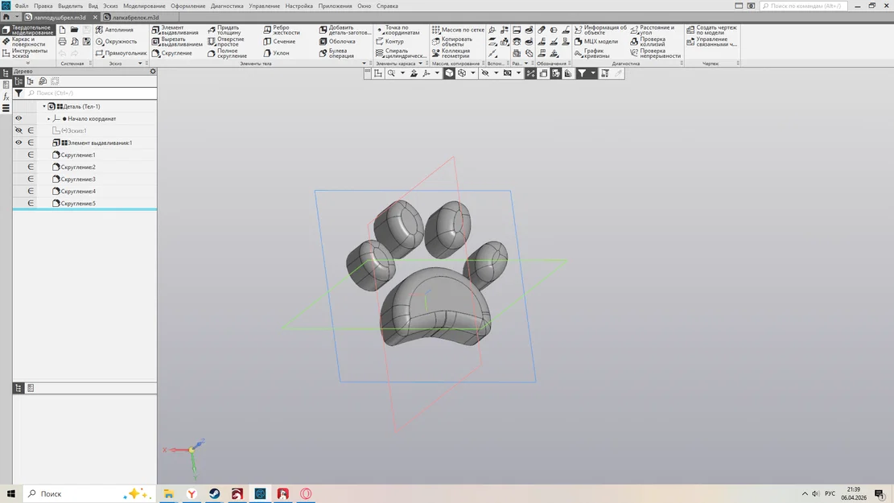Open the Файл menu
Image resolution: width=894 pixels, height=503 pixels.
(x=22, y=6)
